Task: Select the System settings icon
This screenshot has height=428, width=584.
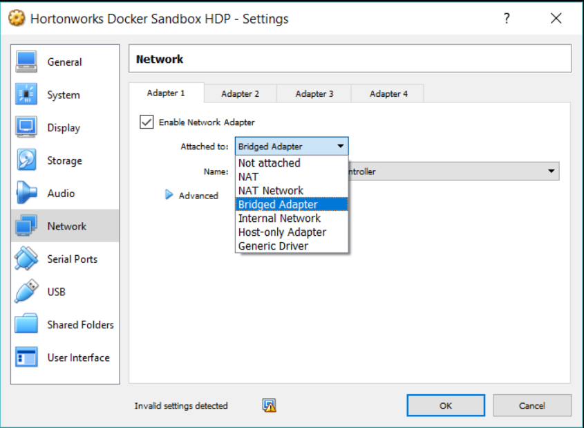Action: tap(26, 95)
